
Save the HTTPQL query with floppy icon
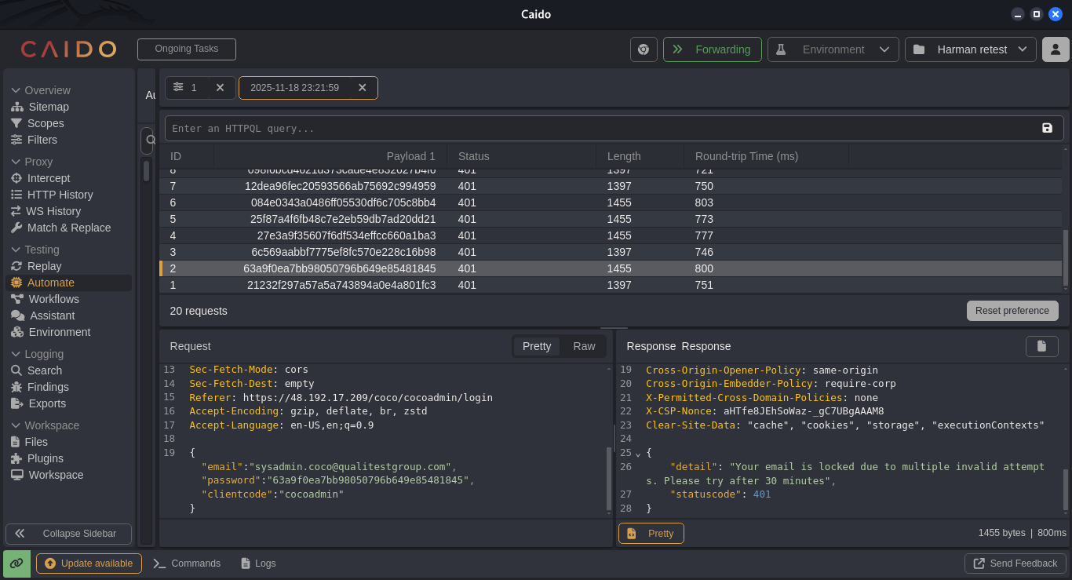click(1047, 128)
